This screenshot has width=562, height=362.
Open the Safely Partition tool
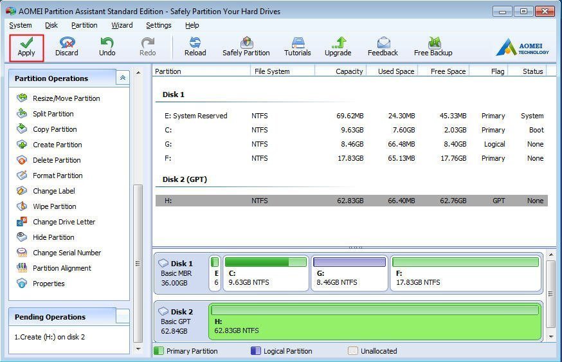[246, 48]
